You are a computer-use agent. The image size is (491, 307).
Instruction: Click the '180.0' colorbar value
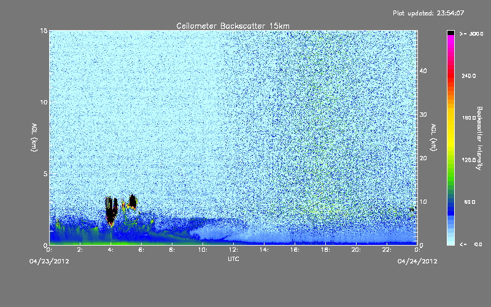point(469,118)
